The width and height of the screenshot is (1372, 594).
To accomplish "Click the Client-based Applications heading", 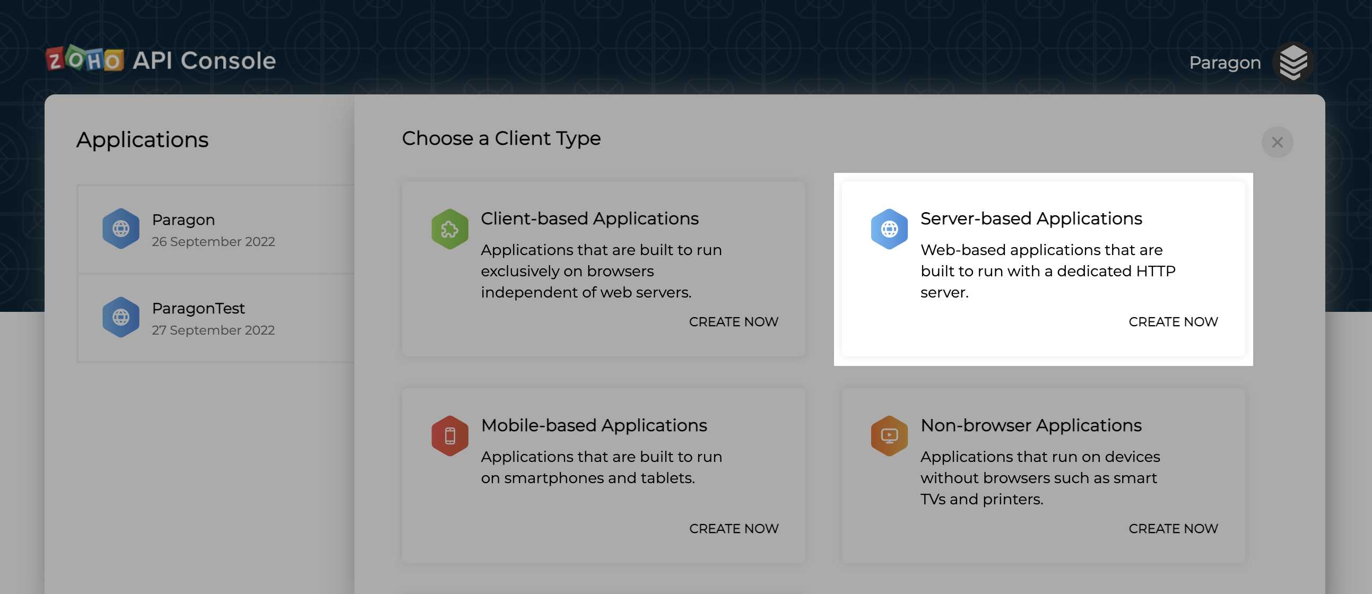I will coord(589,218).
